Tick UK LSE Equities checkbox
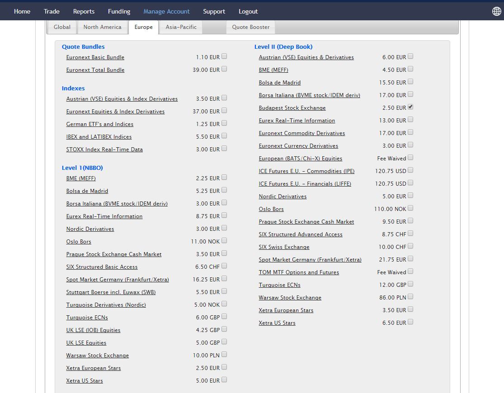Screen dimensions: 504x393 tap(224, 342)
